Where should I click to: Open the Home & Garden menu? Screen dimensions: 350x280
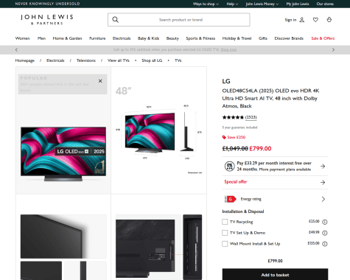pos(67,38)
